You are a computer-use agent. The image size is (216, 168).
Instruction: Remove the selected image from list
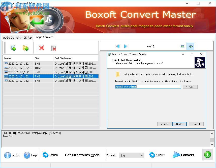tap(42, 48)
